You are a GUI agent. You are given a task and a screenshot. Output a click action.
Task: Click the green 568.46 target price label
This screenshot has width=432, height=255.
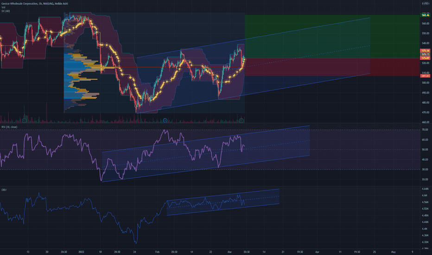426,15
